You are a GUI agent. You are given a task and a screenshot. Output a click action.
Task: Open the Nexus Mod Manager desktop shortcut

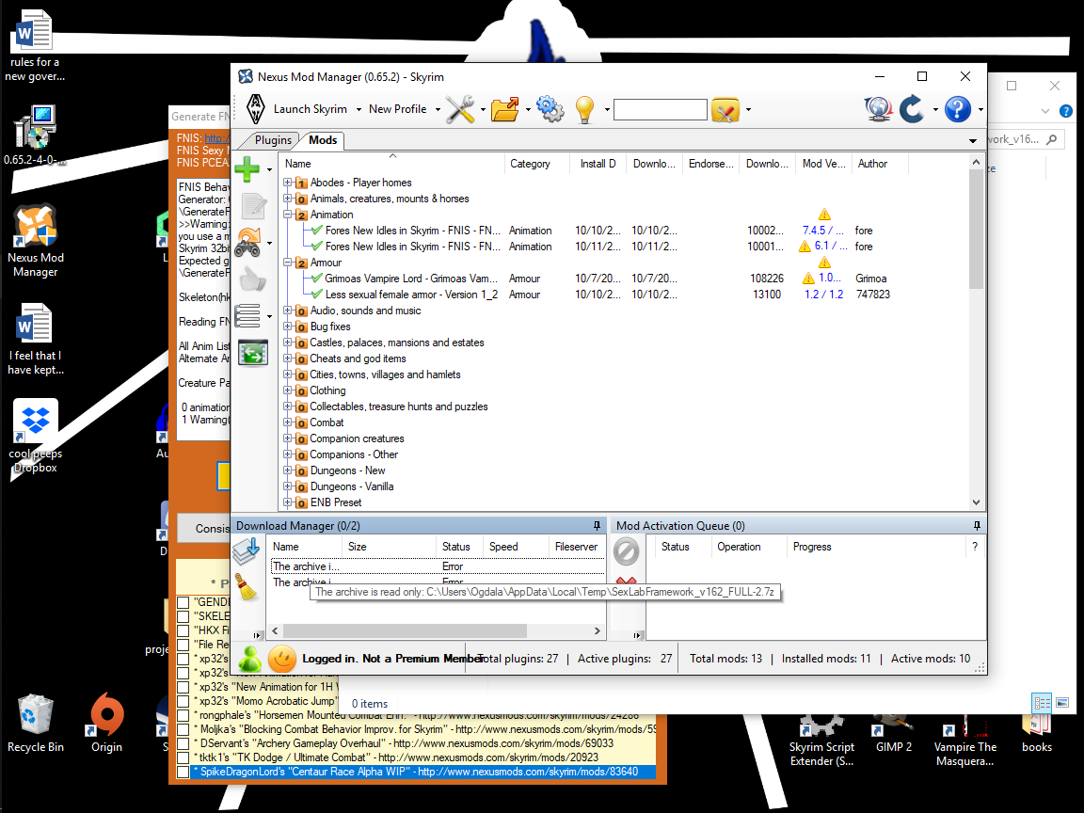point(36,241)
